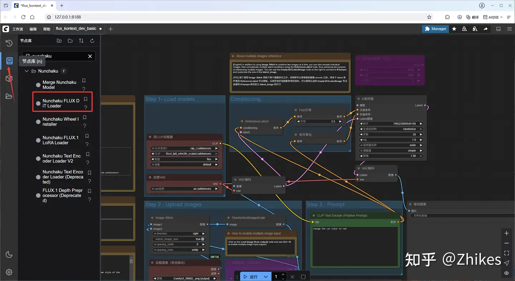Bookmark Nunchaku Text Encoder Loader V2
515x281 pixels.
(x=88, y=154)
